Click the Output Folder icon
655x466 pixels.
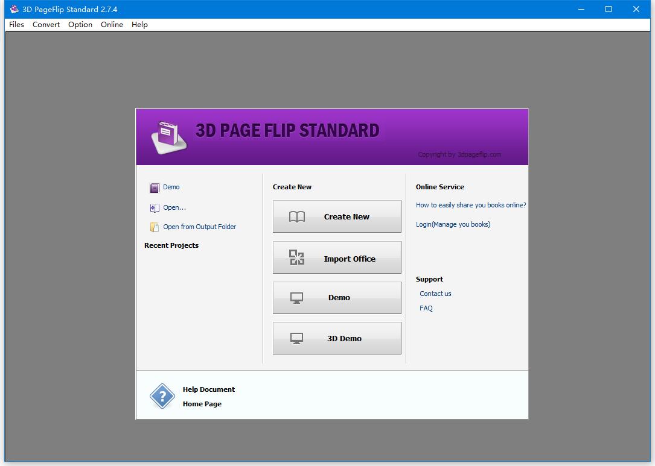tap(155, 227)
